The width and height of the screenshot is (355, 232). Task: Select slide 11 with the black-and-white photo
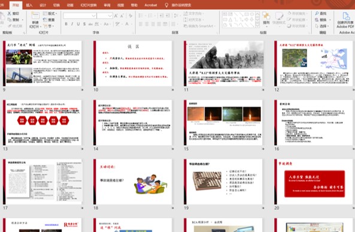(223, 64)
